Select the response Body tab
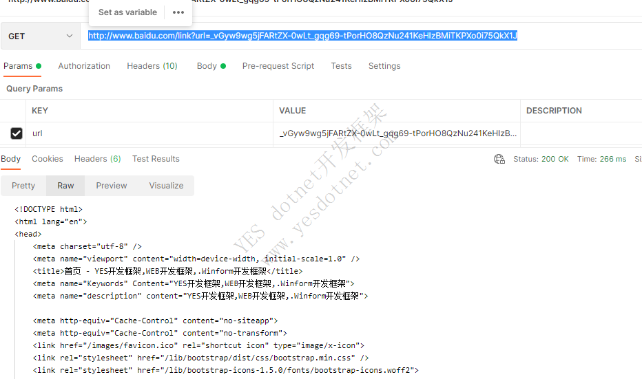The width and height of the screenshot is (642, 379). coord(10,159)
